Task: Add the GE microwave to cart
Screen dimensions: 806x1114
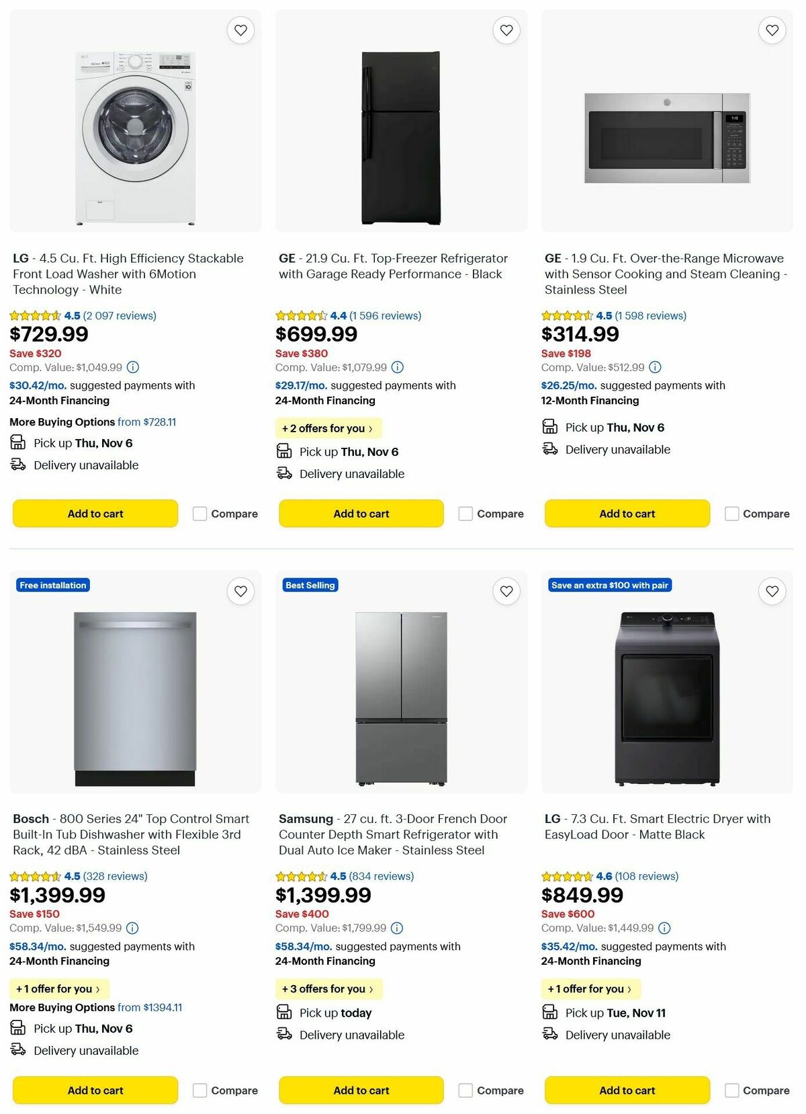Action: coord(627,513)
